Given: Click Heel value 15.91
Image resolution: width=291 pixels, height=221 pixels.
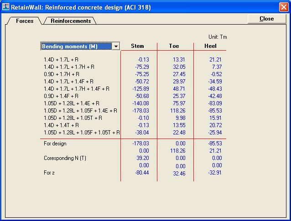Looking at the screenshot, I should [x=216, y=118].
